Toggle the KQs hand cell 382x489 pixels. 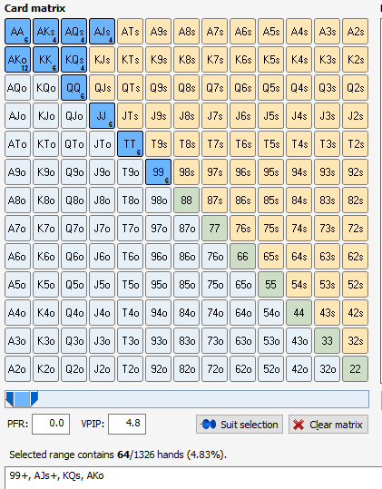pyautogui.click(x=73, y=60)
